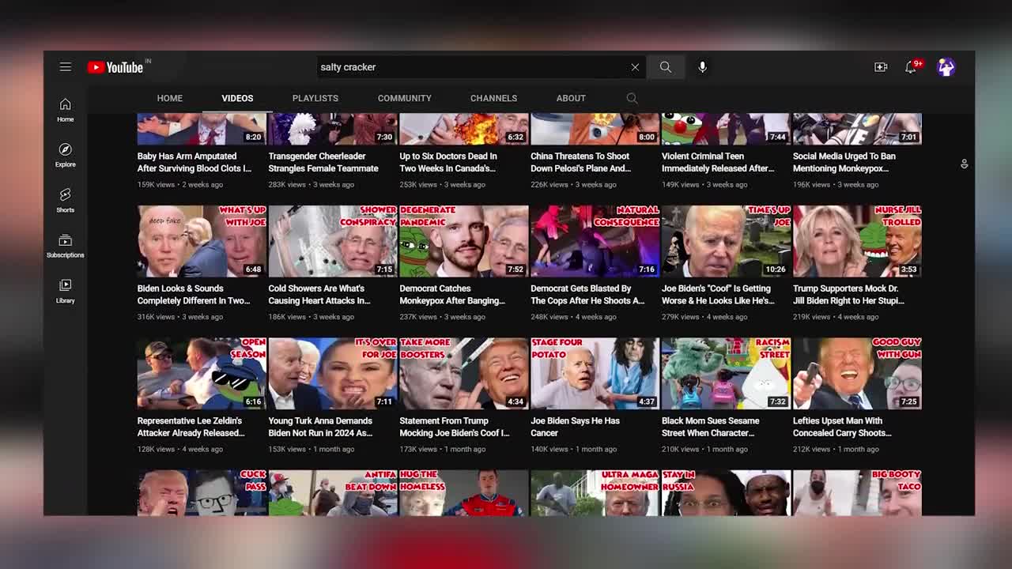Open 'Social Media Urged To Ban' title
The width and height of the screenshot is (1012, 569).
[844, 162]
